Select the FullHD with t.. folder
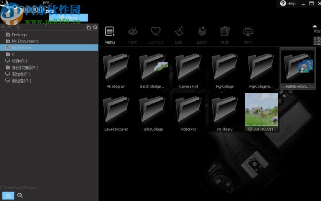 tap(298, 69)
